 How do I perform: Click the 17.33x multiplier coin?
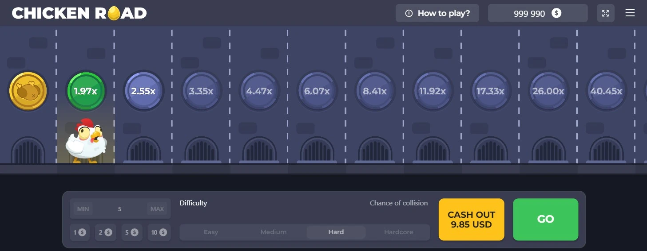[x=490, y=91]
